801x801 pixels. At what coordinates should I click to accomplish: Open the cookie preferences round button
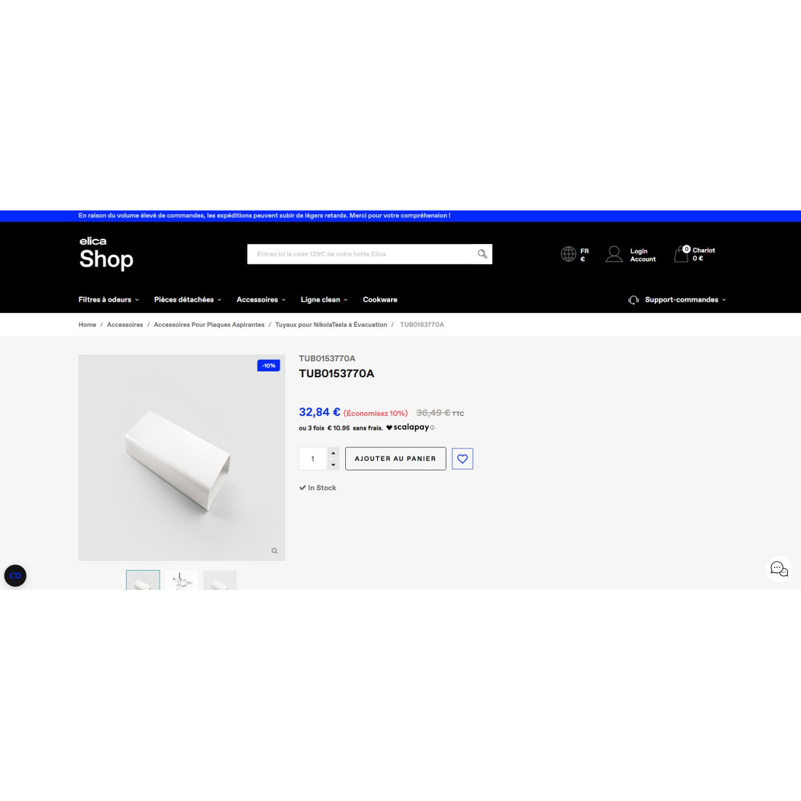(15, 575)
